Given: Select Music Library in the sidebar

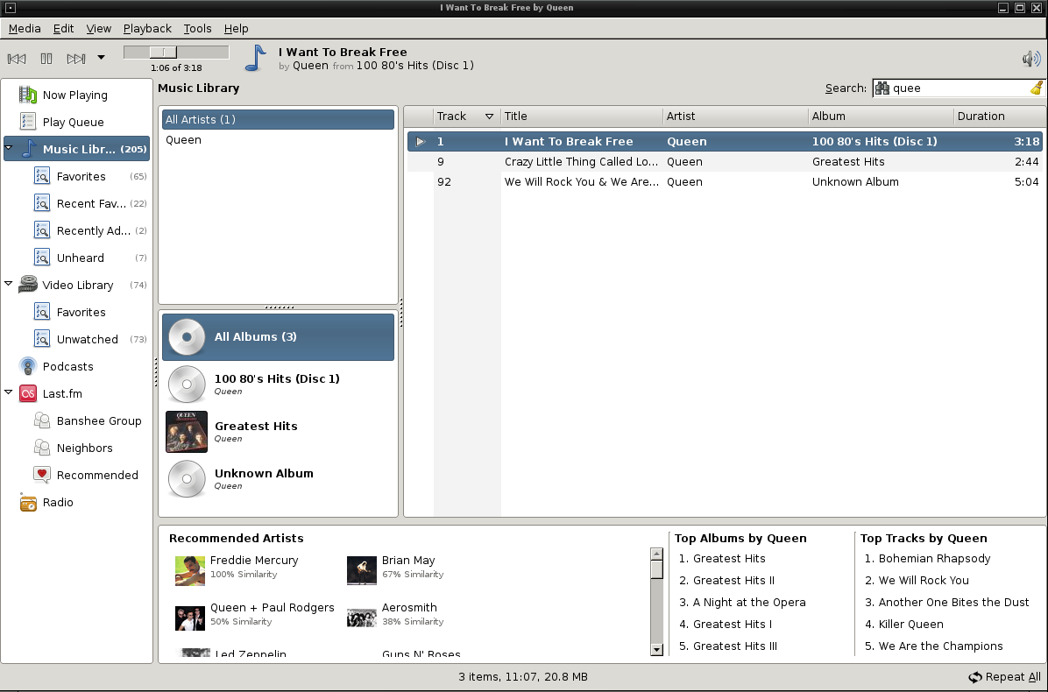Looking at the screenshot, I should [76, 149].
